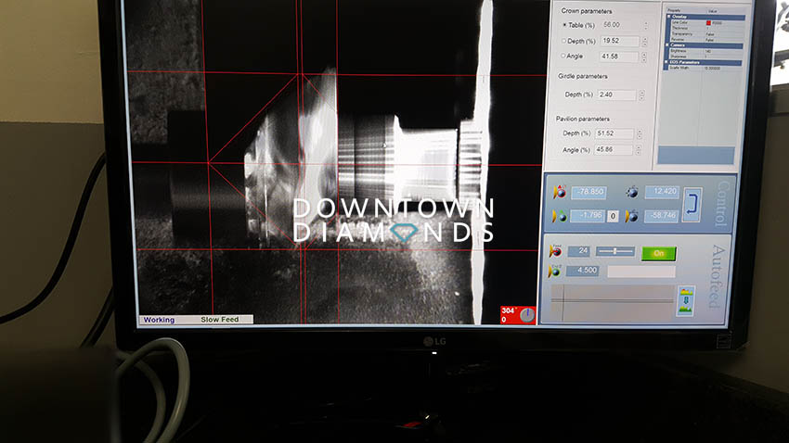Click the girdle Depth (%) field 2.40

[617, 95]
